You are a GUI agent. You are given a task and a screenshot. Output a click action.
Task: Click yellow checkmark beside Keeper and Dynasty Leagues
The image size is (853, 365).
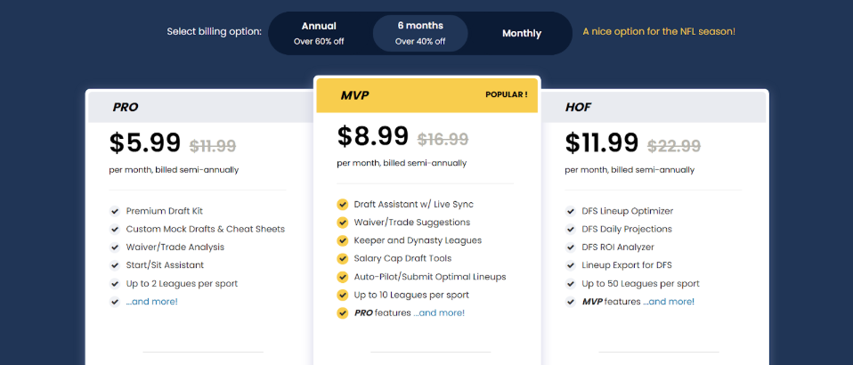(x=342, y=240)
